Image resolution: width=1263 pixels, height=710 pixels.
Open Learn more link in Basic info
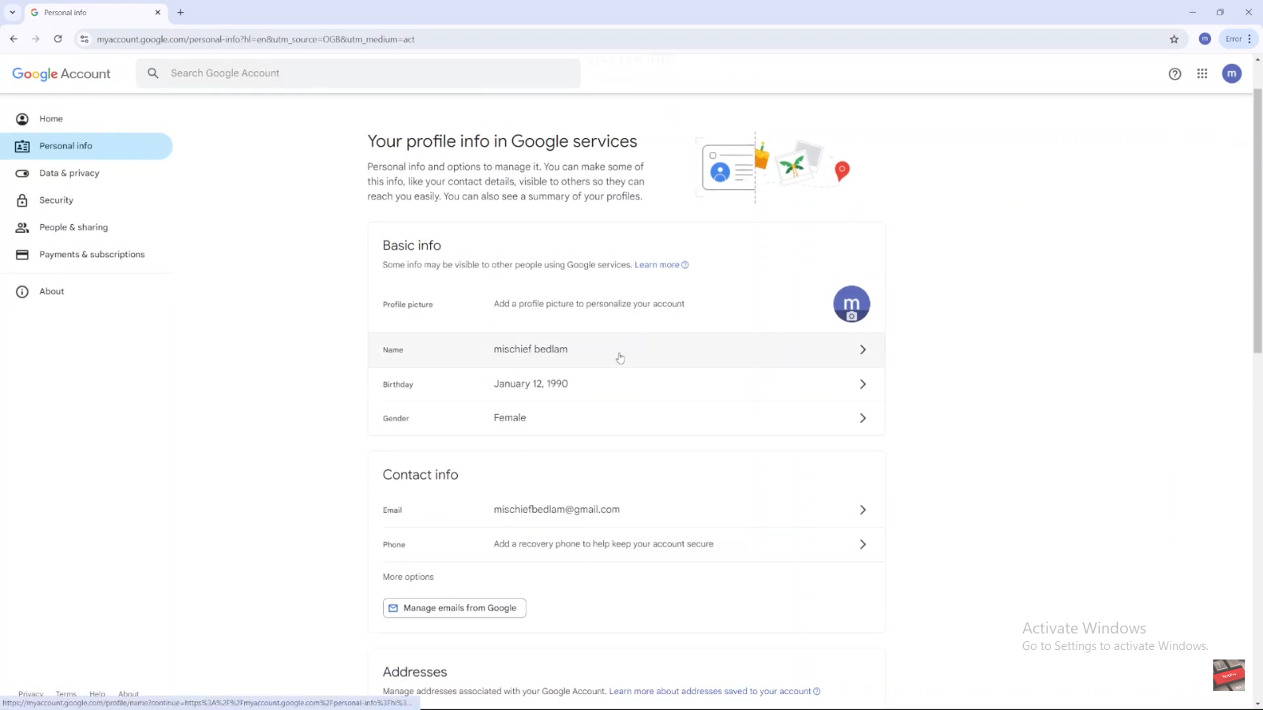coord(661,265)
